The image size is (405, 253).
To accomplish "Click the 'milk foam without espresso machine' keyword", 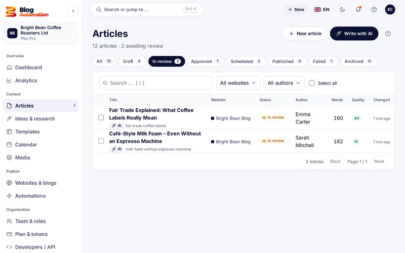I will [x=158, y=149].
